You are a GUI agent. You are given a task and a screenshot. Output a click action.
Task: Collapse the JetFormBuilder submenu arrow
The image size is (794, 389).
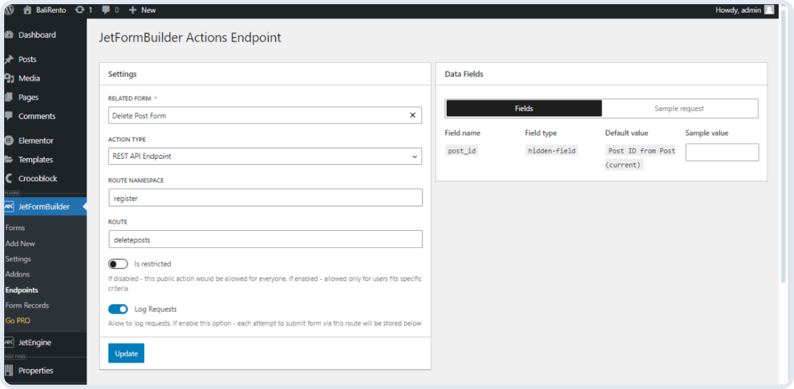[x=85, y=206]
